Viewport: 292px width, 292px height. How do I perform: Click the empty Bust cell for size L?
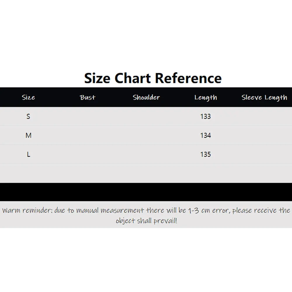pos(88,154)
